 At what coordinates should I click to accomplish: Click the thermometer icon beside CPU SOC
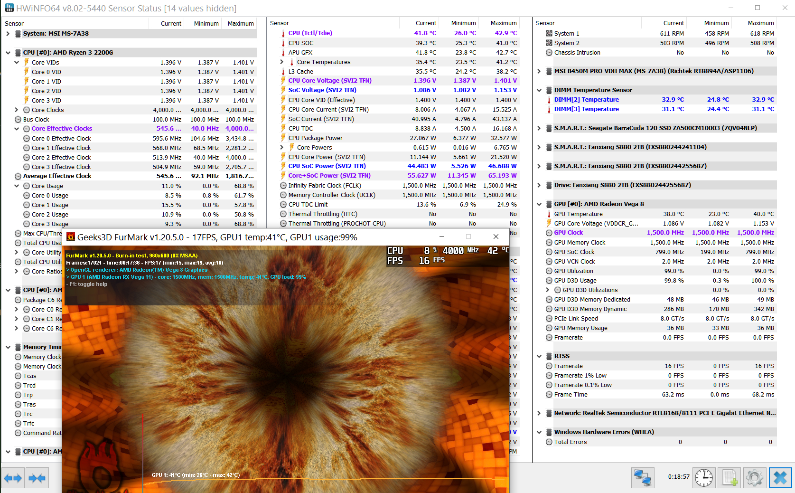pos(283,43)
